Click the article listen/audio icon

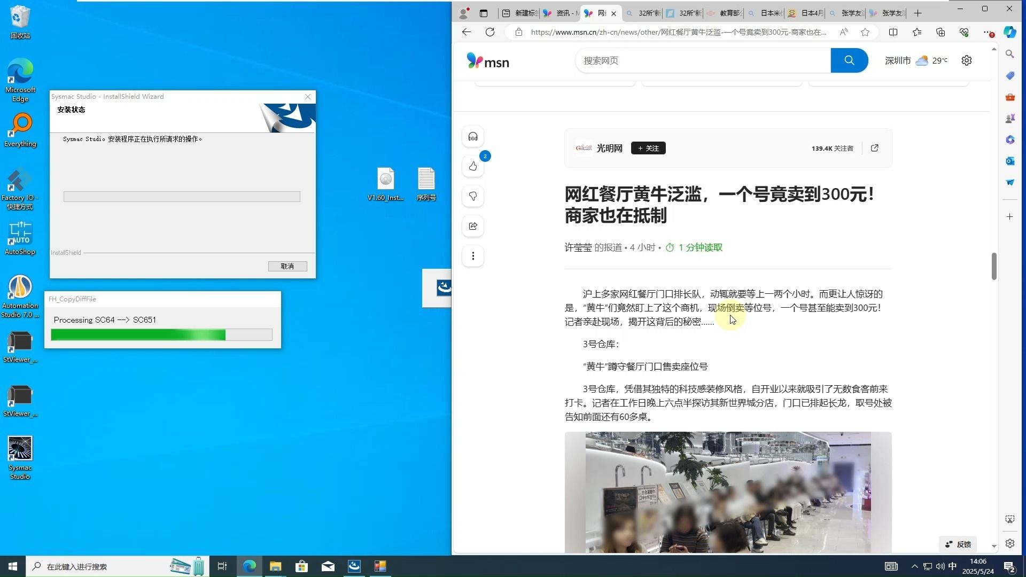473,136
